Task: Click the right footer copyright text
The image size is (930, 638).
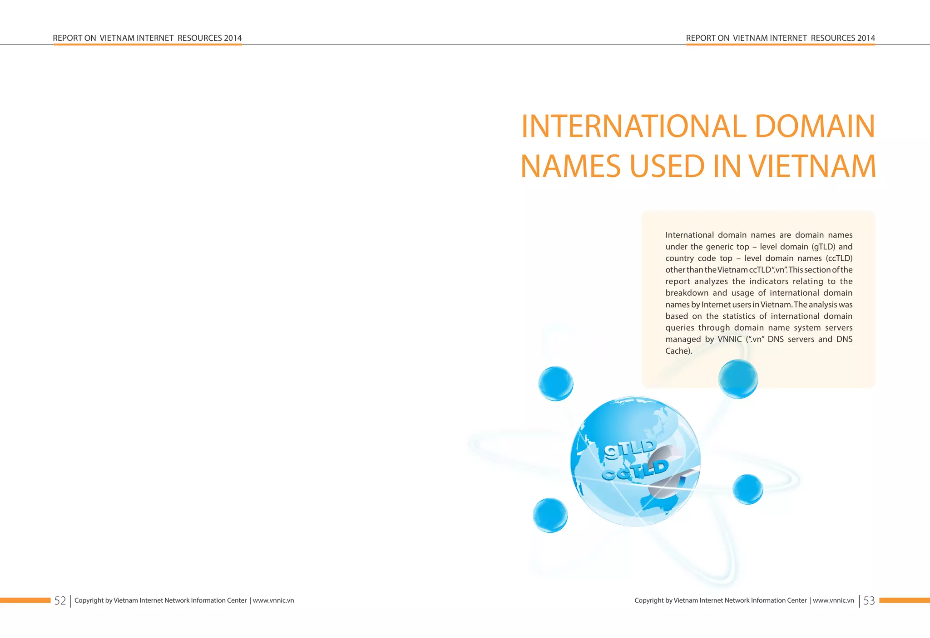Action: point(720,600)
